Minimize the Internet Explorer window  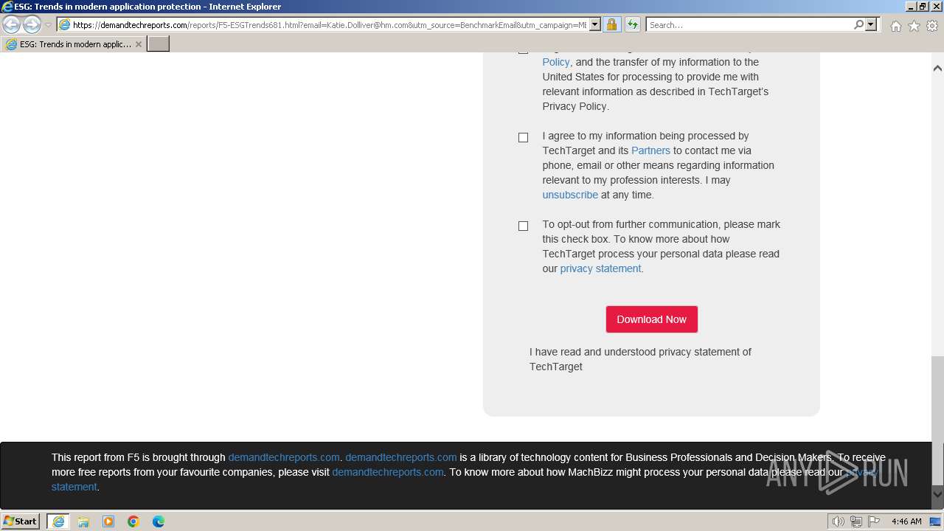coord(910,7)
